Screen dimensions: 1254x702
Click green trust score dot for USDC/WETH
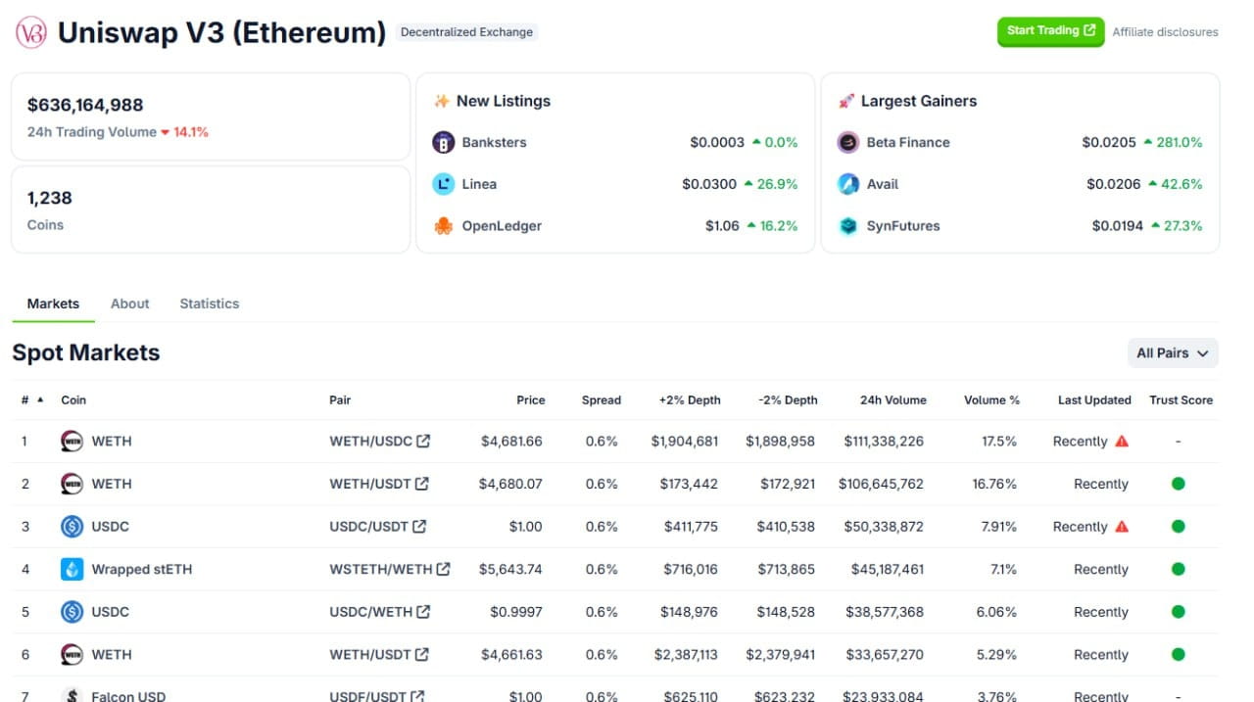(x=1179, y=612)
